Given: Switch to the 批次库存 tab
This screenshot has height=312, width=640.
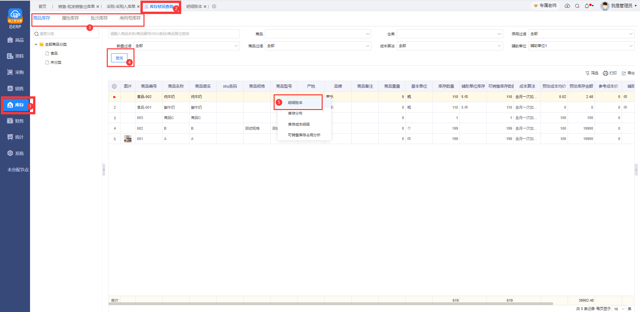Looking at the screenshot, I should pyautogui.click(x=99, y=18).
